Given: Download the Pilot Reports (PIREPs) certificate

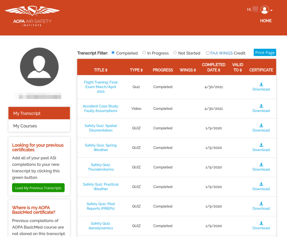Looking at the screenshot, I should pyautogui.click(x=261, y=206).
